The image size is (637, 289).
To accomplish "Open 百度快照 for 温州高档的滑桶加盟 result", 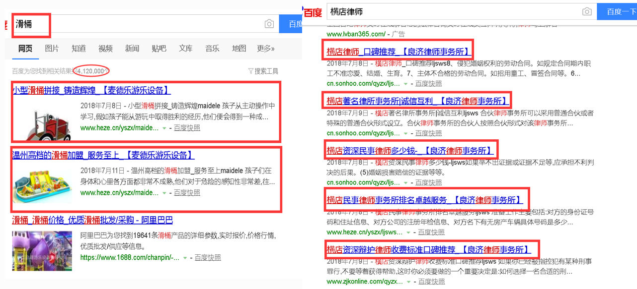I will tap(187, 192).
